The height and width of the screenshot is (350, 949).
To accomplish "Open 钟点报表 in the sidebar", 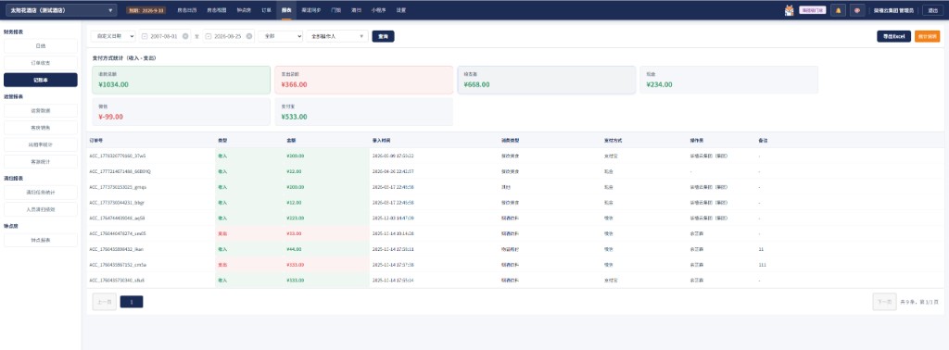I will click(41, 240).
